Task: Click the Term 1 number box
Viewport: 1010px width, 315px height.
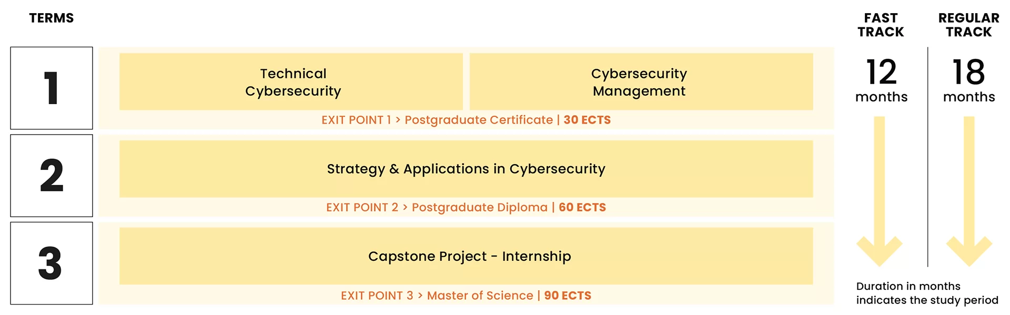Action: [52, 88]
